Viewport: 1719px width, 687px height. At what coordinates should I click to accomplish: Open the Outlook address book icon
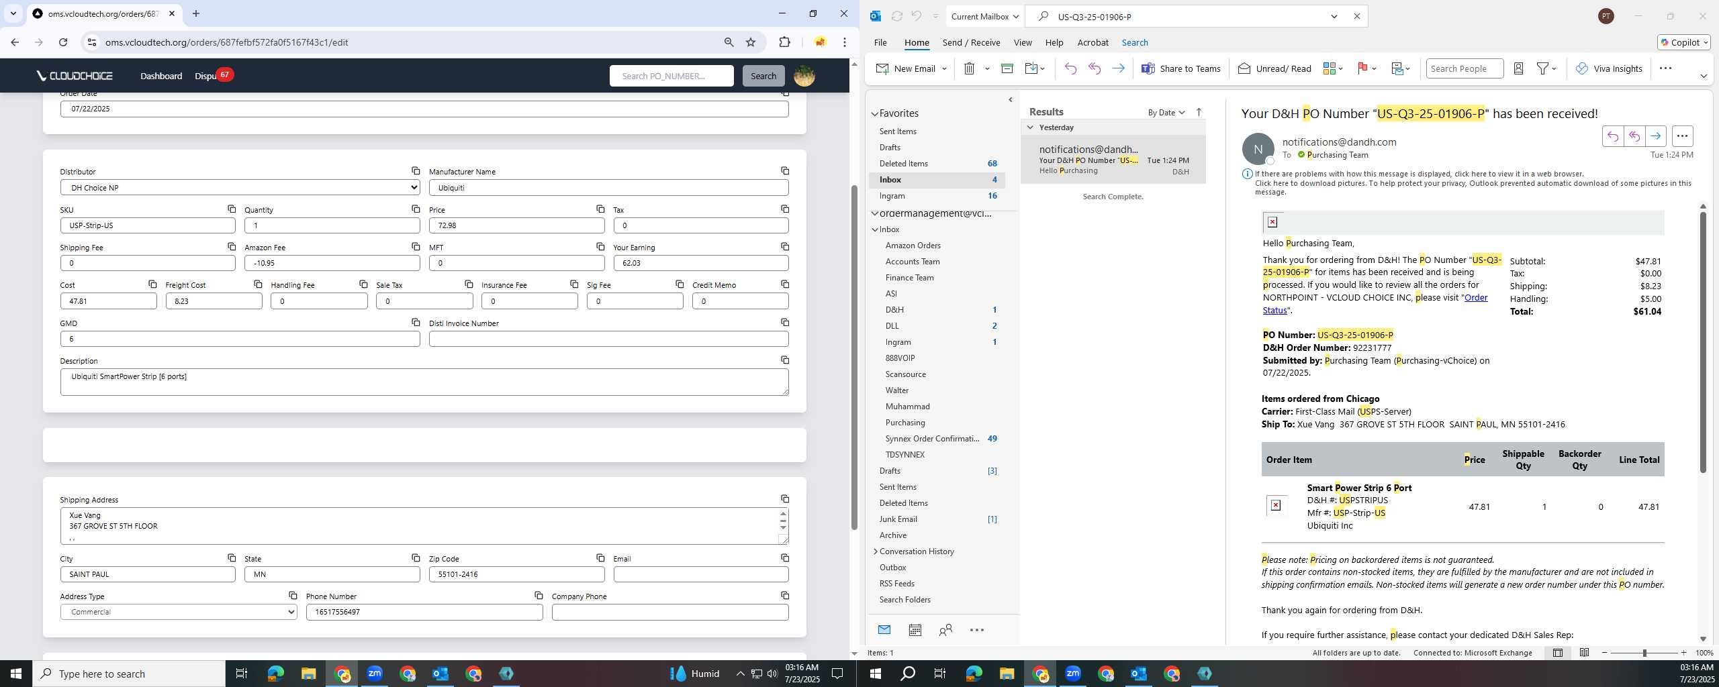(x=1518, y=68)
